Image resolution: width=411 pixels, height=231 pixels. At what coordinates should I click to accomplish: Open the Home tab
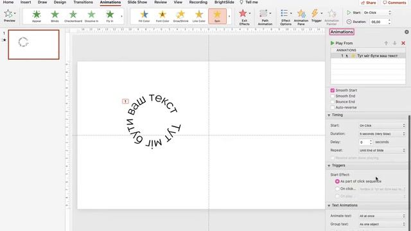tap(8, 2)
